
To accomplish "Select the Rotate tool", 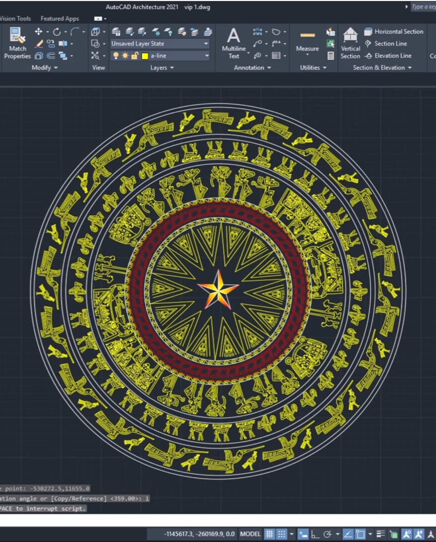I will (x=57, y=32).
